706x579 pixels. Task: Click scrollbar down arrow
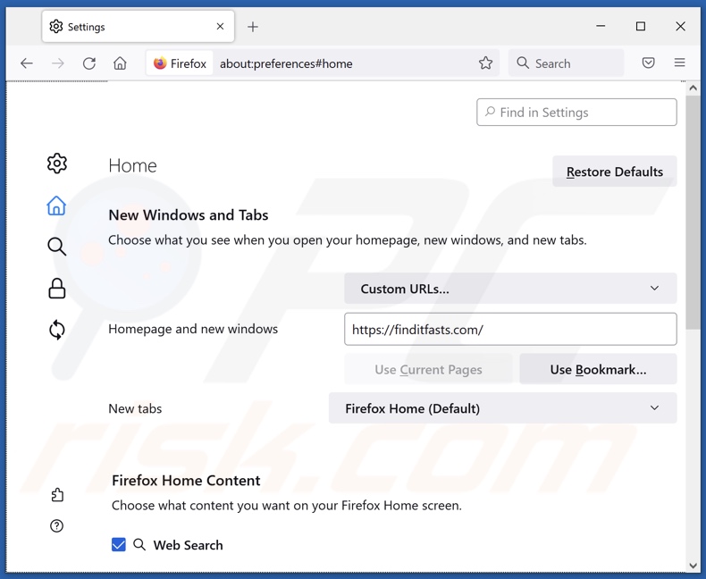(x=693, y=566)
